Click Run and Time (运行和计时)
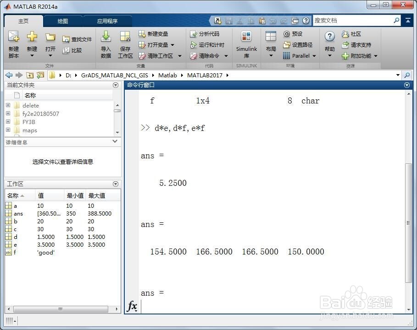The height and width of the screenshot is (330, 417). 207,45
